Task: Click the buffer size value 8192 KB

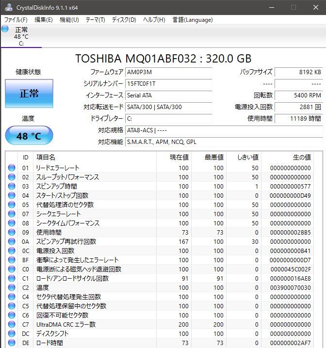Action: [298, 72]
